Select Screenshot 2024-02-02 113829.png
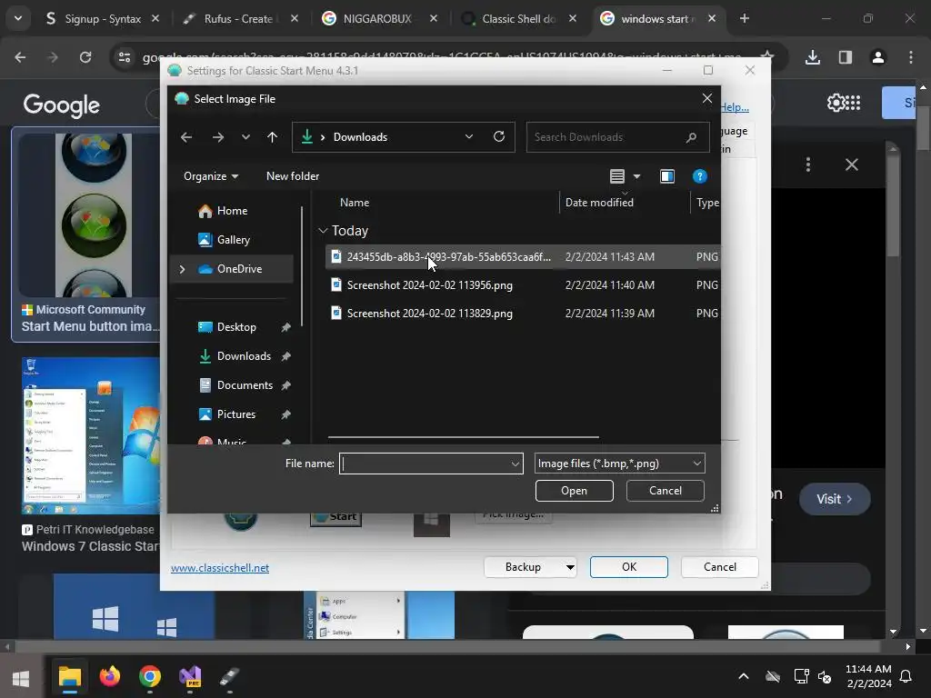931x698 pixels. tap(523, 313)
